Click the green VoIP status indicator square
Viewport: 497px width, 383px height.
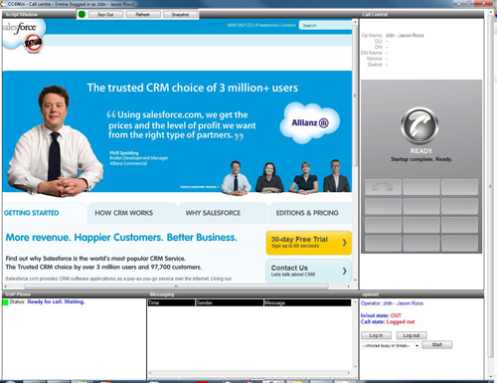point(5,302)
